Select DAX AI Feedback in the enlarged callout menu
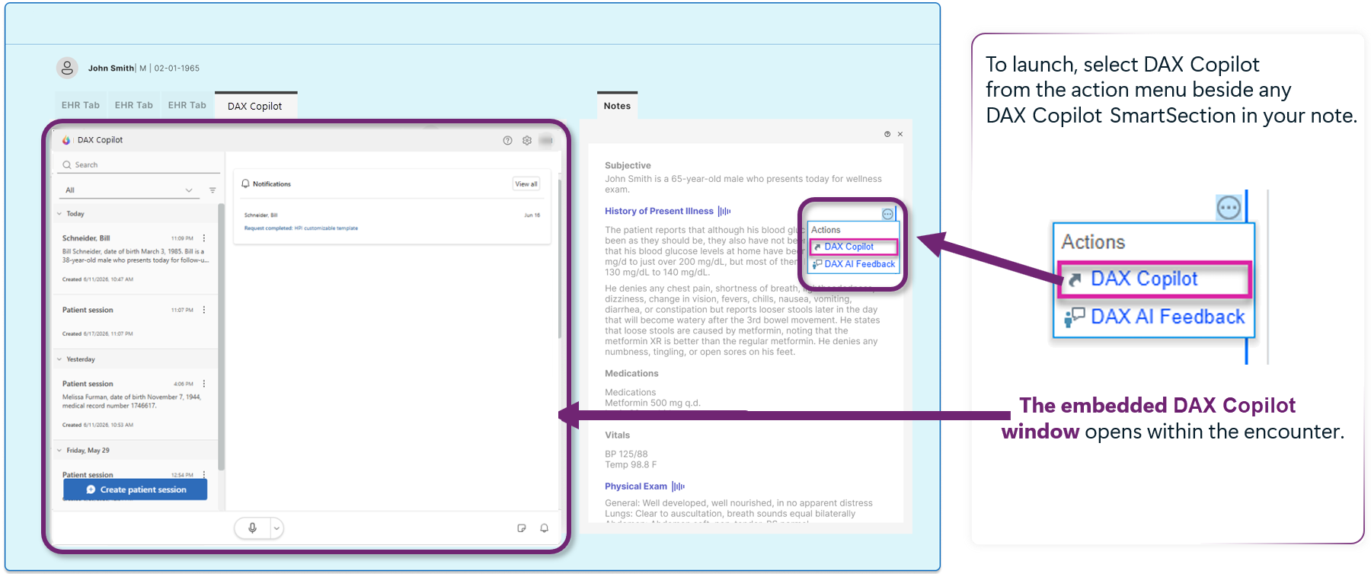The width and height of the screenshot is (1371, 574). 1154,317
